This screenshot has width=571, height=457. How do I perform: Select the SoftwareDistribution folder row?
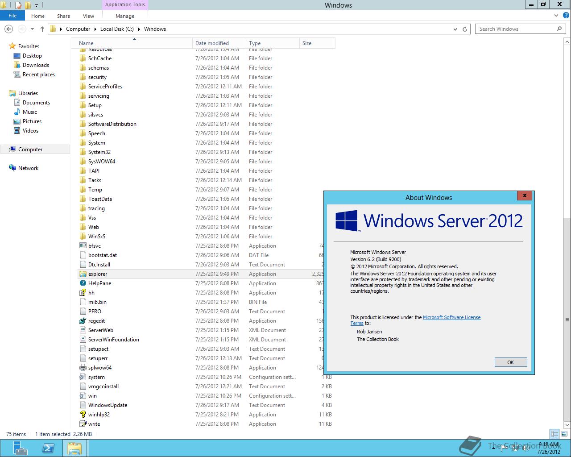point(205,124)
